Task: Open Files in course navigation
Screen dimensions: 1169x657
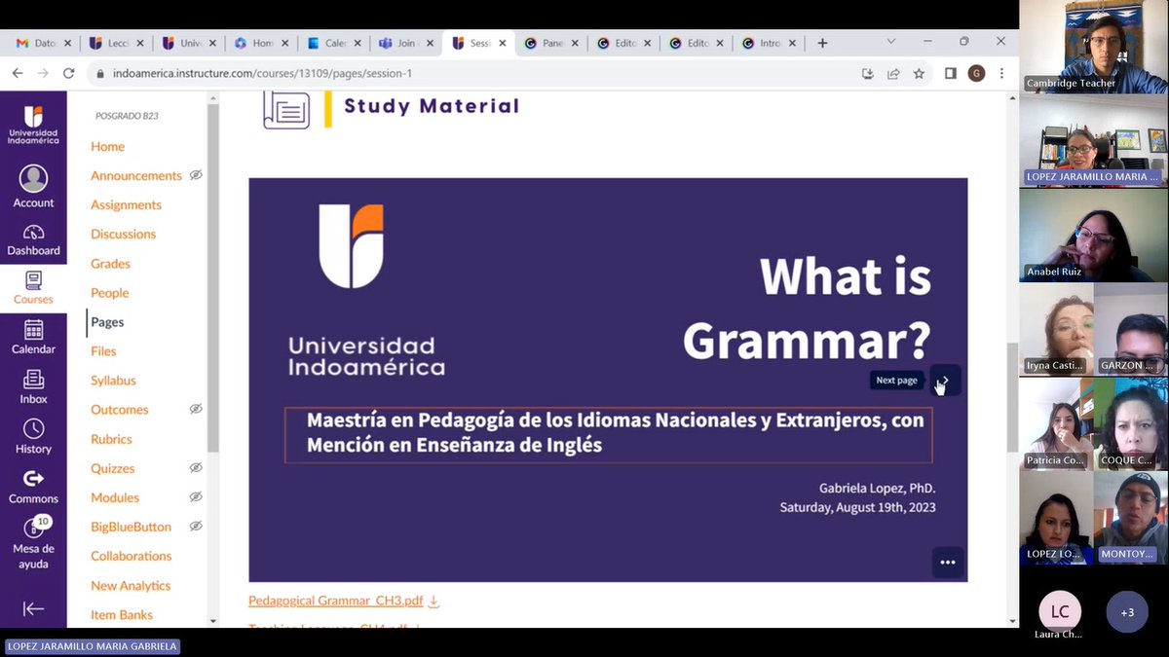Action: [103, 350]
